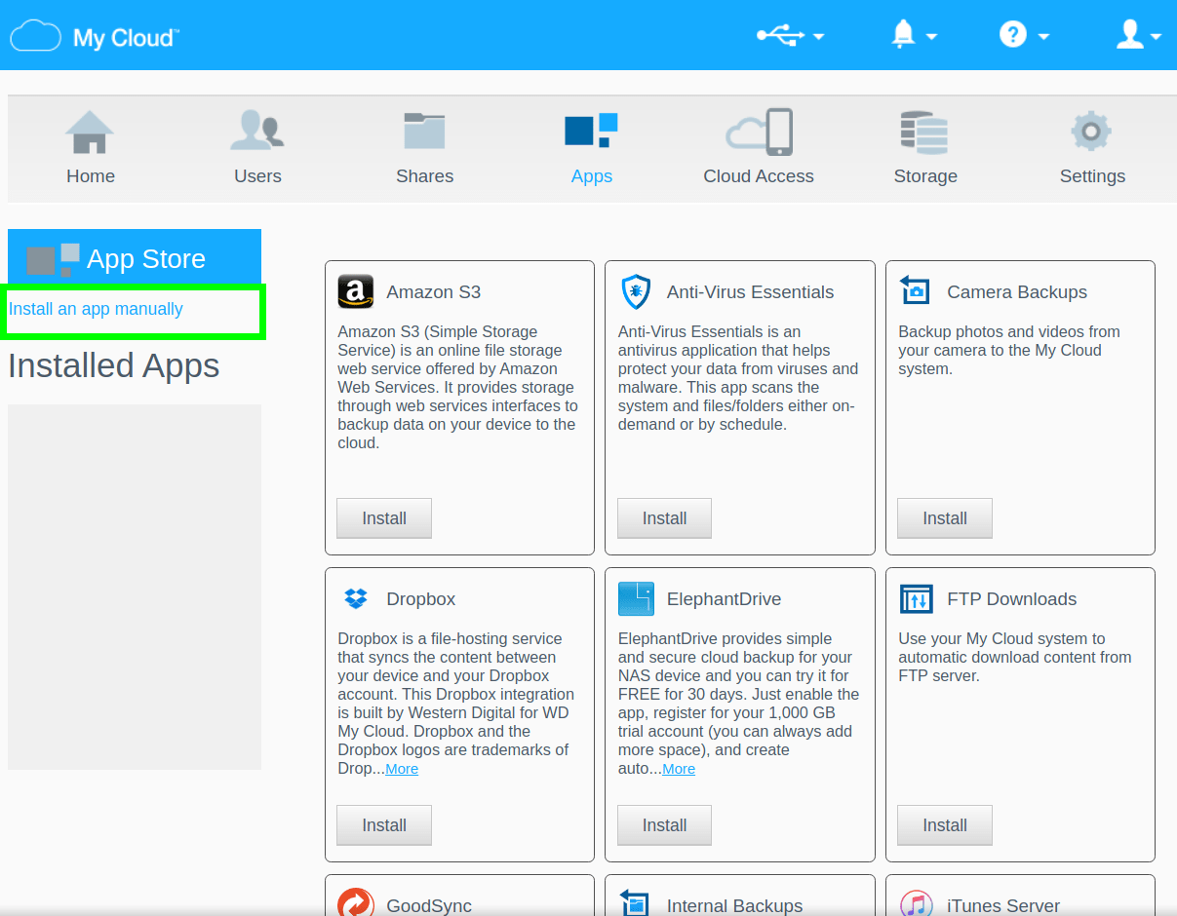The height and width of the screenshot is (916, 1177).
Task: Click the FTP Downloads icon
Action: point(917,598)
